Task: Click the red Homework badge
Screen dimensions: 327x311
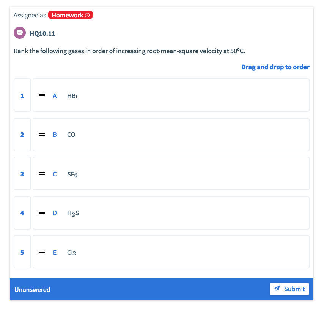Action: pos(71,15)
